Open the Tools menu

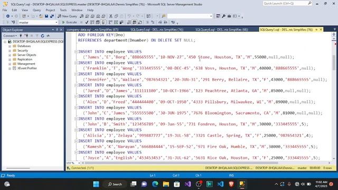click(x=63, y=10)
